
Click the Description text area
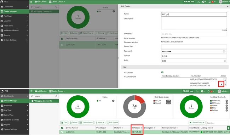[194, 23]
